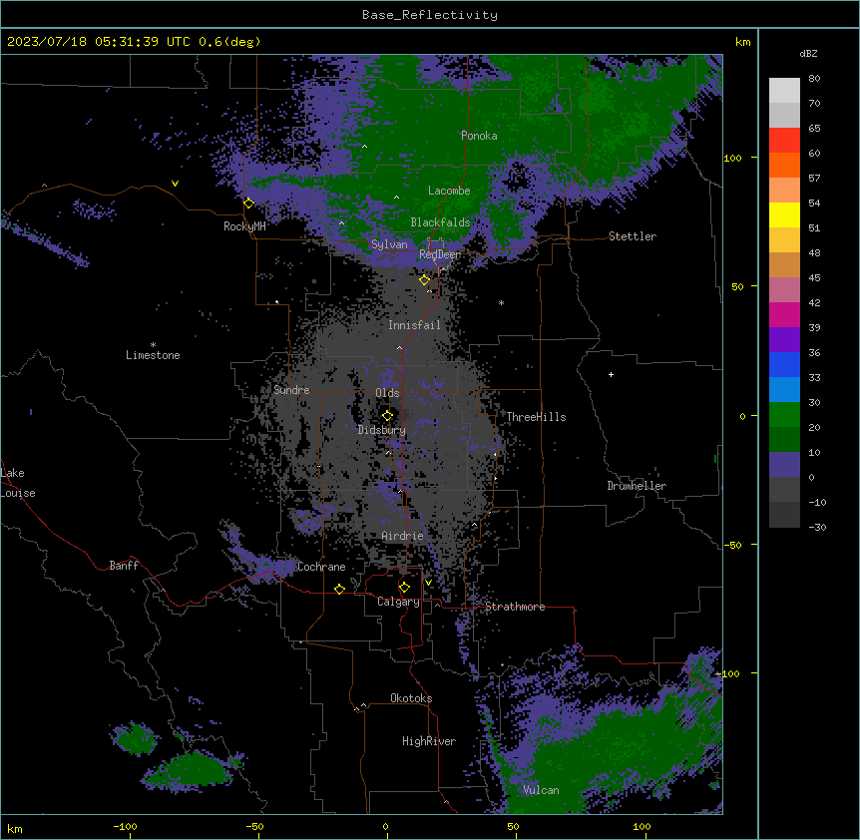The height and width of the screenshot is (840, 860).
Task: Click the yellow diamond marker below Cochrane
Action: click(339, 589)
